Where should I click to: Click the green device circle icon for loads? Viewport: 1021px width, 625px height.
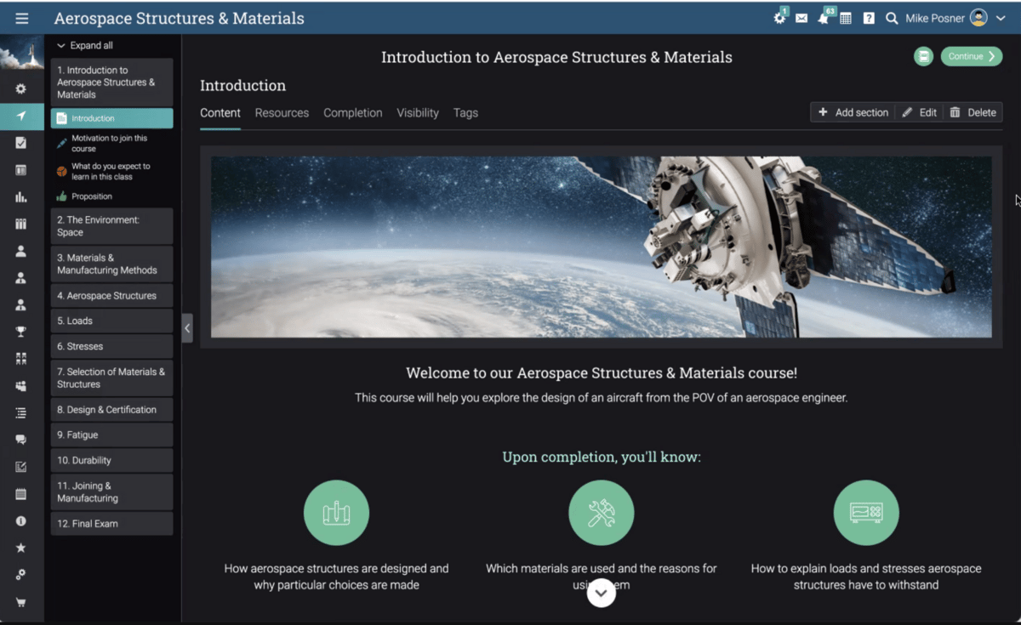(866, 513)
